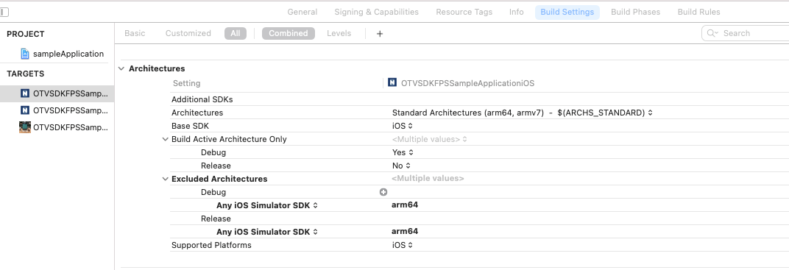Select the third target with the photo icon
The height and width of the screenshot is (270, 789).
25,127
